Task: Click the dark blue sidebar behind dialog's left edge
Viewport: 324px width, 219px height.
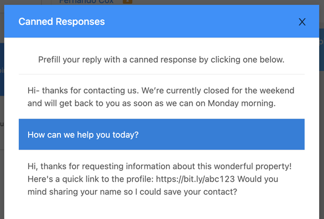Action: [2, 69]
